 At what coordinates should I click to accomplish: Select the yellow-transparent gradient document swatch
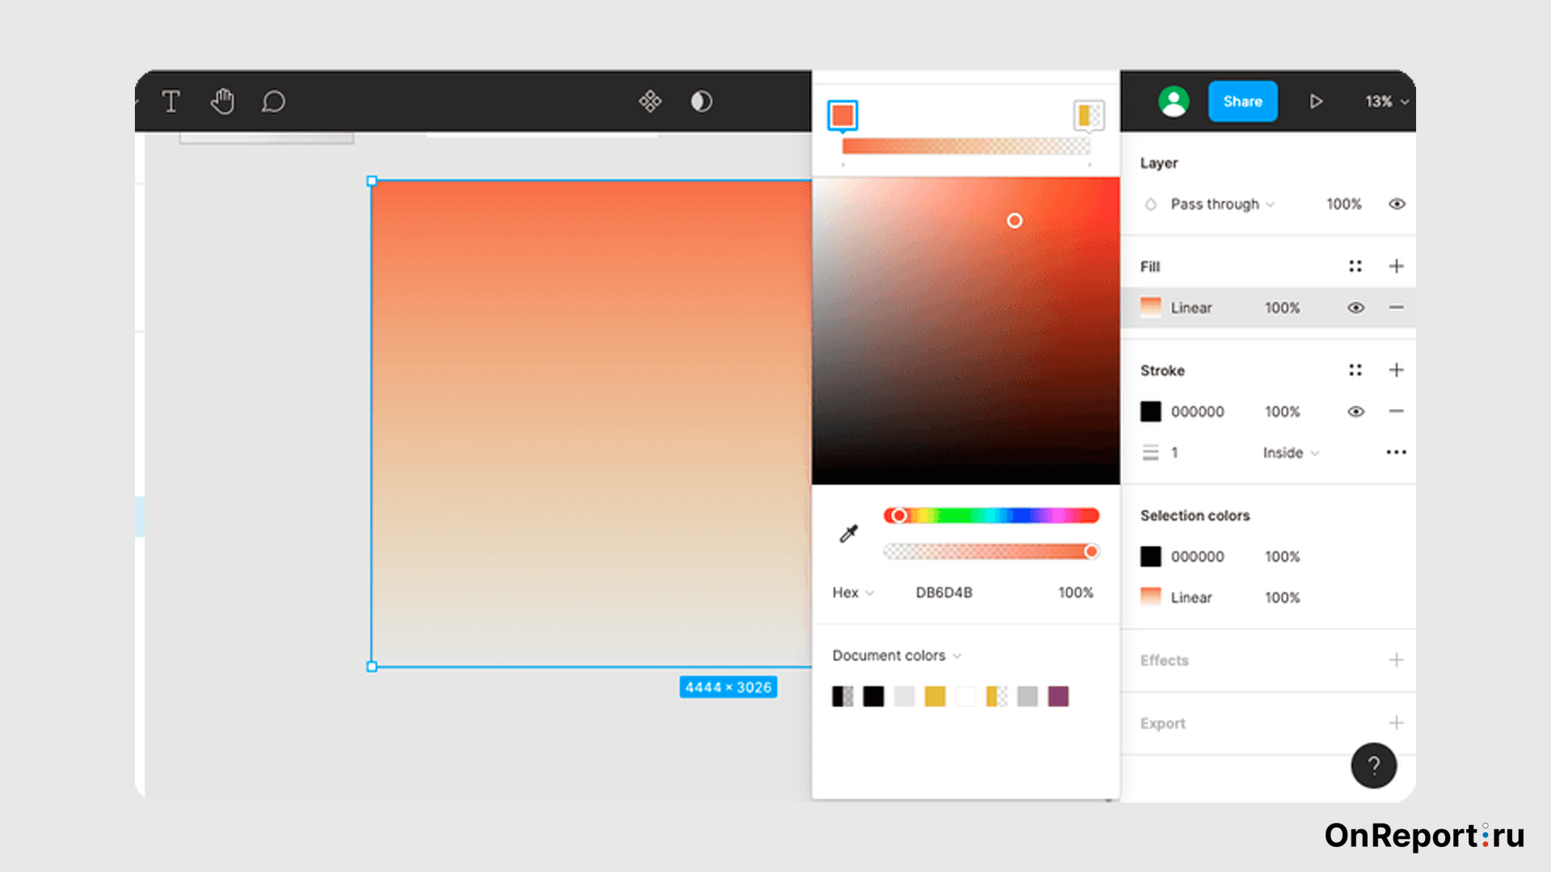click(997, 696)
